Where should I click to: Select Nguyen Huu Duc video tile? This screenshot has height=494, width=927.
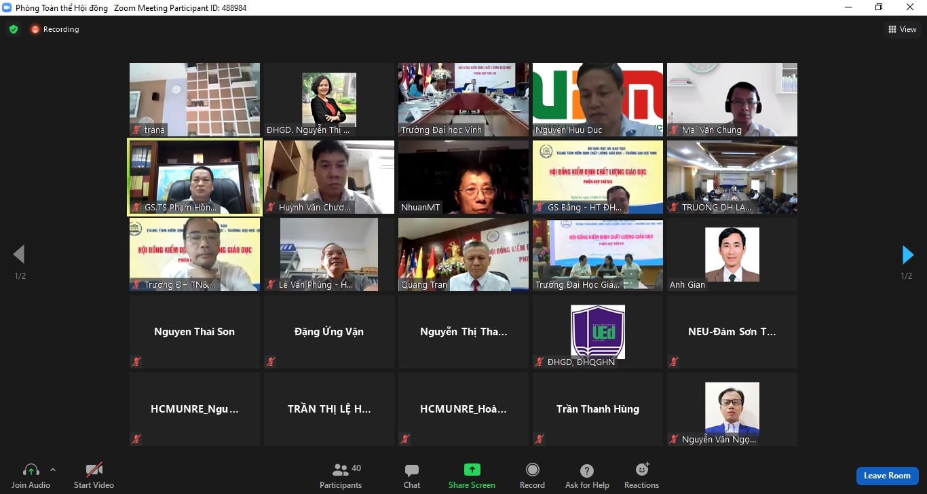[x=597, y=100]
